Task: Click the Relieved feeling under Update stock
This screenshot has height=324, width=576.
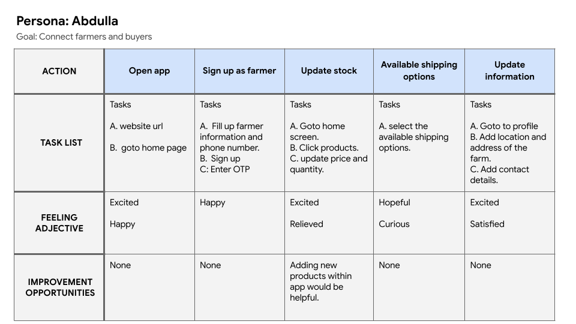Action: click(x=307, y=224)
